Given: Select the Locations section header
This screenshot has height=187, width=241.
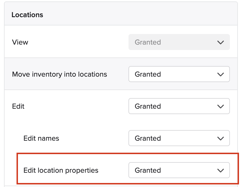Looking at the screenshot, I should point(27,15).
